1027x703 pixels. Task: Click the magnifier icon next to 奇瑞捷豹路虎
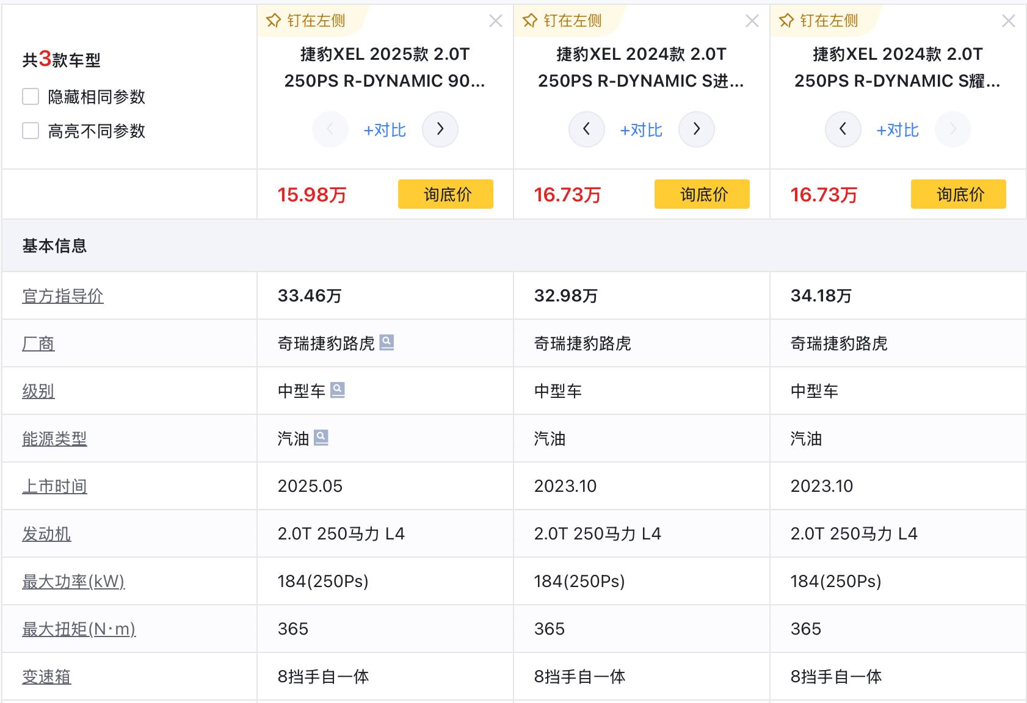point(386,342)
